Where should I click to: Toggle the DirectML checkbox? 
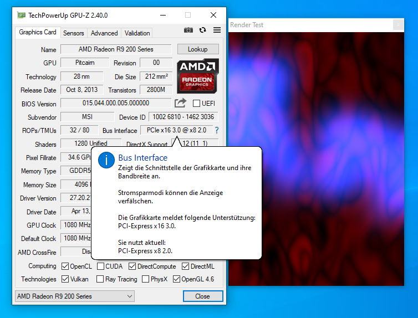pos(186,266)
